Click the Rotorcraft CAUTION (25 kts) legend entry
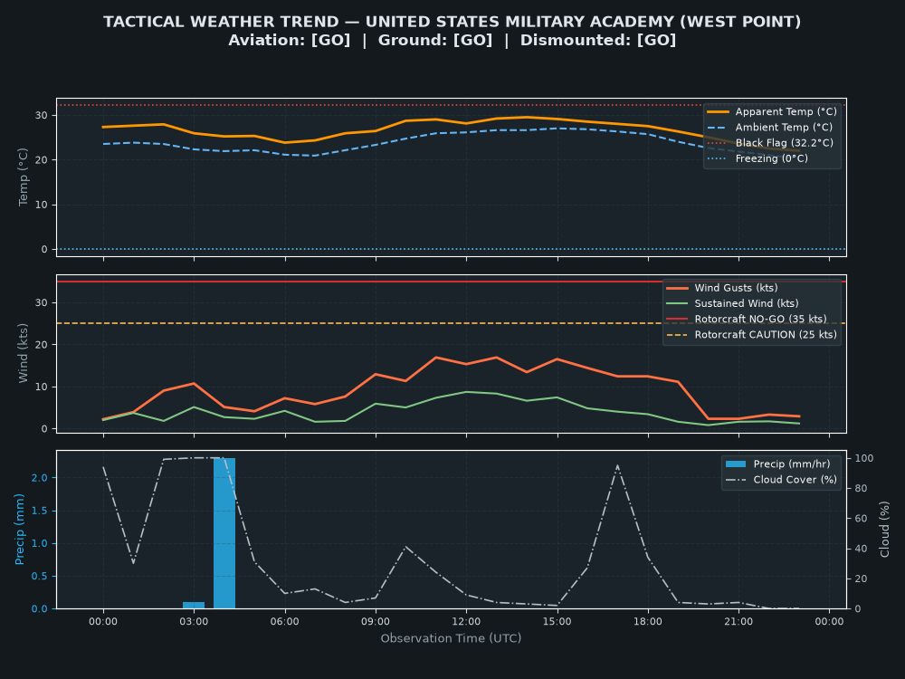The image size is (905, 679). click(751, 334)
